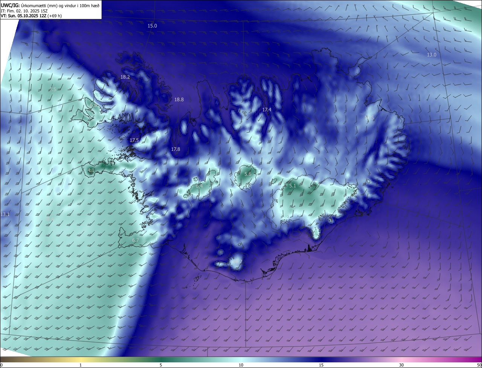Click the 15 tick on color scale
This screenshot has width=482, height=368.
(321, 365)
